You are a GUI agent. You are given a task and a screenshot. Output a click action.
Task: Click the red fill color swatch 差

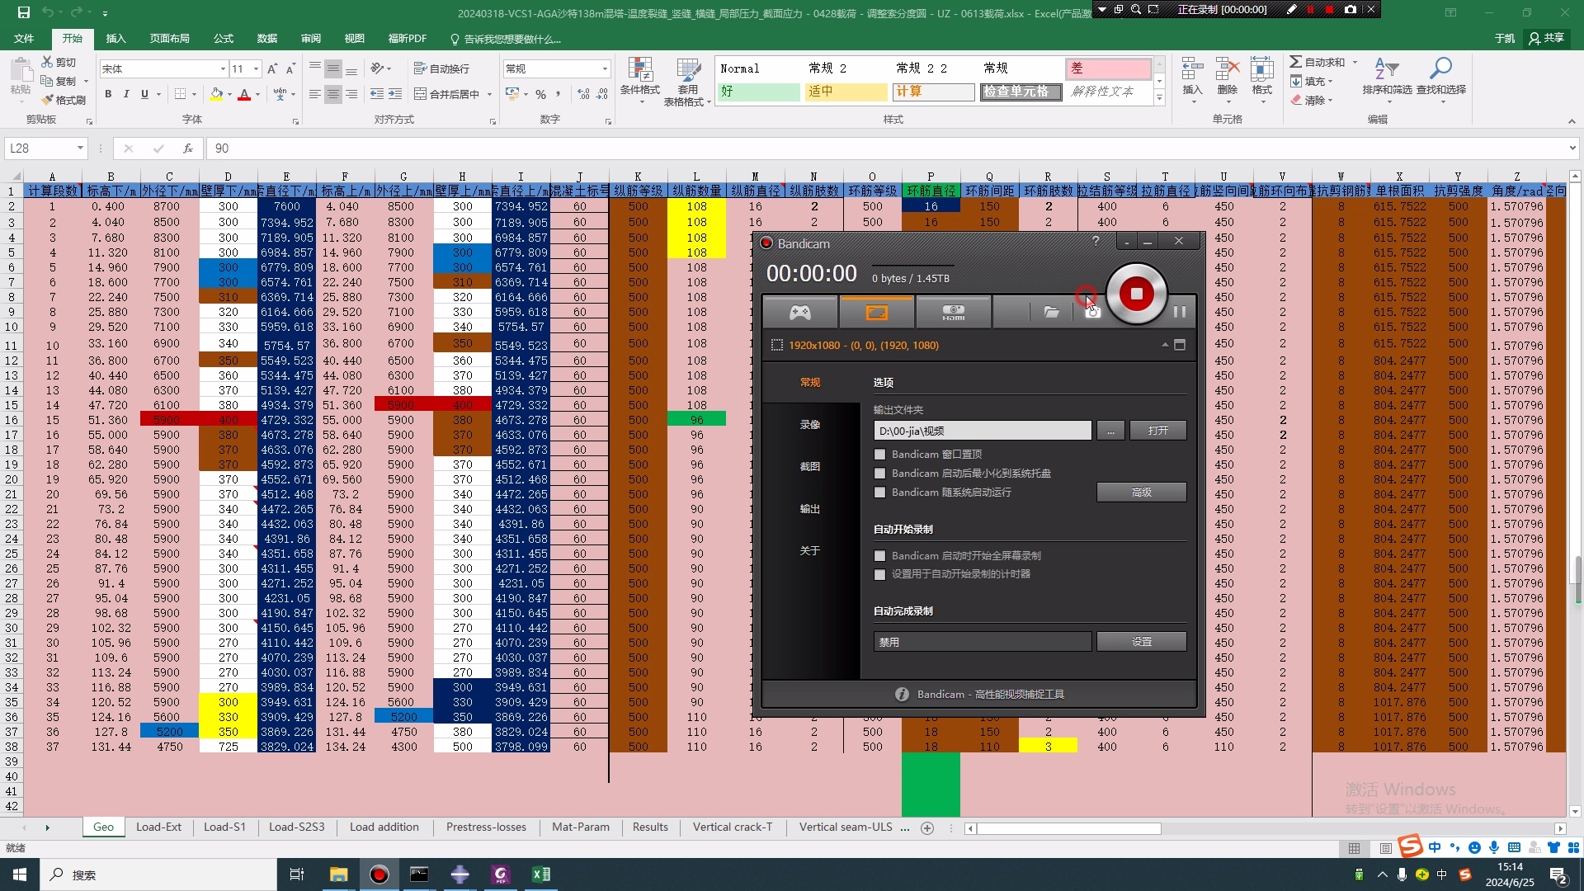coord(1108,68)
